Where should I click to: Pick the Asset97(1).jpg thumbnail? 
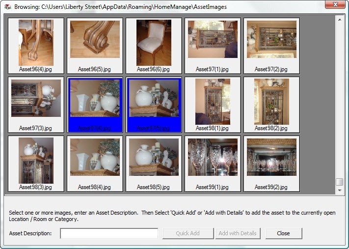pyautogui.click(x=213, y=46)
